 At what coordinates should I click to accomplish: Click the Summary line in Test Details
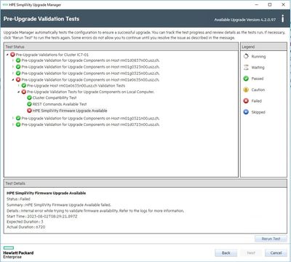click(x=59, y=205)
